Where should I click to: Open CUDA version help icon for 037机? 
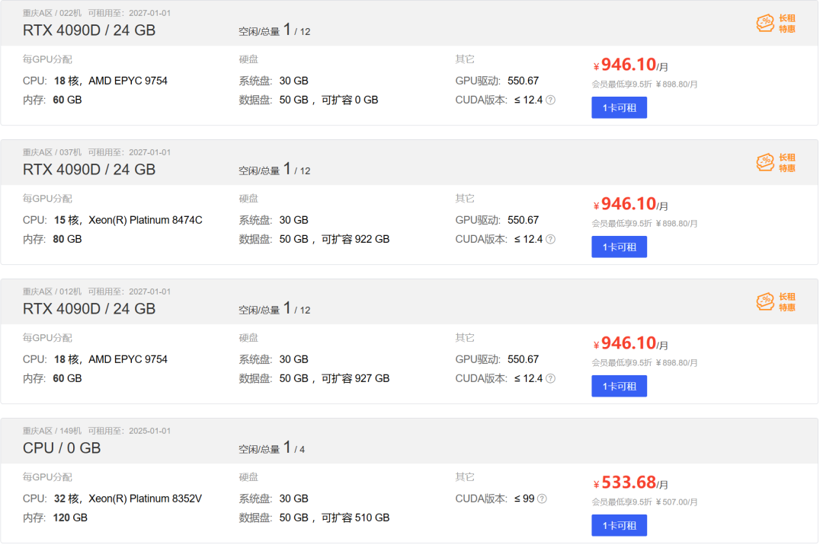[x=550, y=239]
